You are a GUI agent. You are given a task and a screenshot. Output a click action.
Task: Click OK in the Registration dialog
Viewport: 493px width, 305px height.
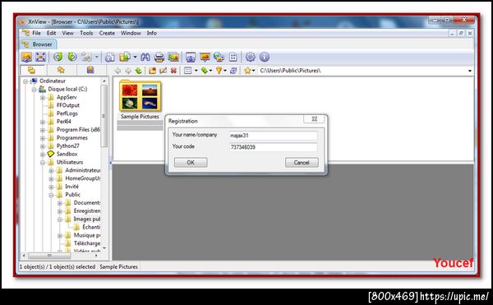191,163
